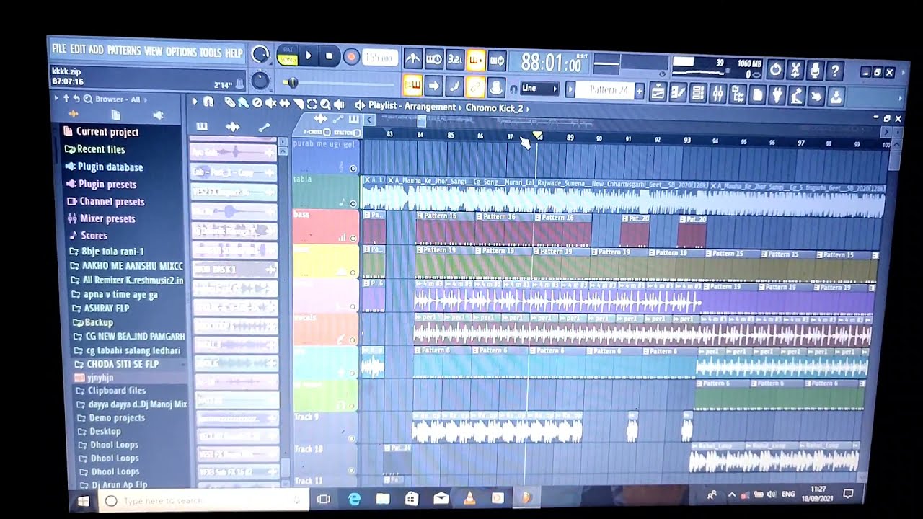923x519 pixels.
Task: Select the Paint brush tool in playlist
Action: (x=243, y=103)
